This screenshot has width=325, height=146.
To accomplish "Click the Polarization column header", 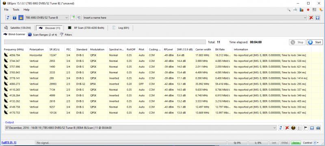I will [37, 49].
